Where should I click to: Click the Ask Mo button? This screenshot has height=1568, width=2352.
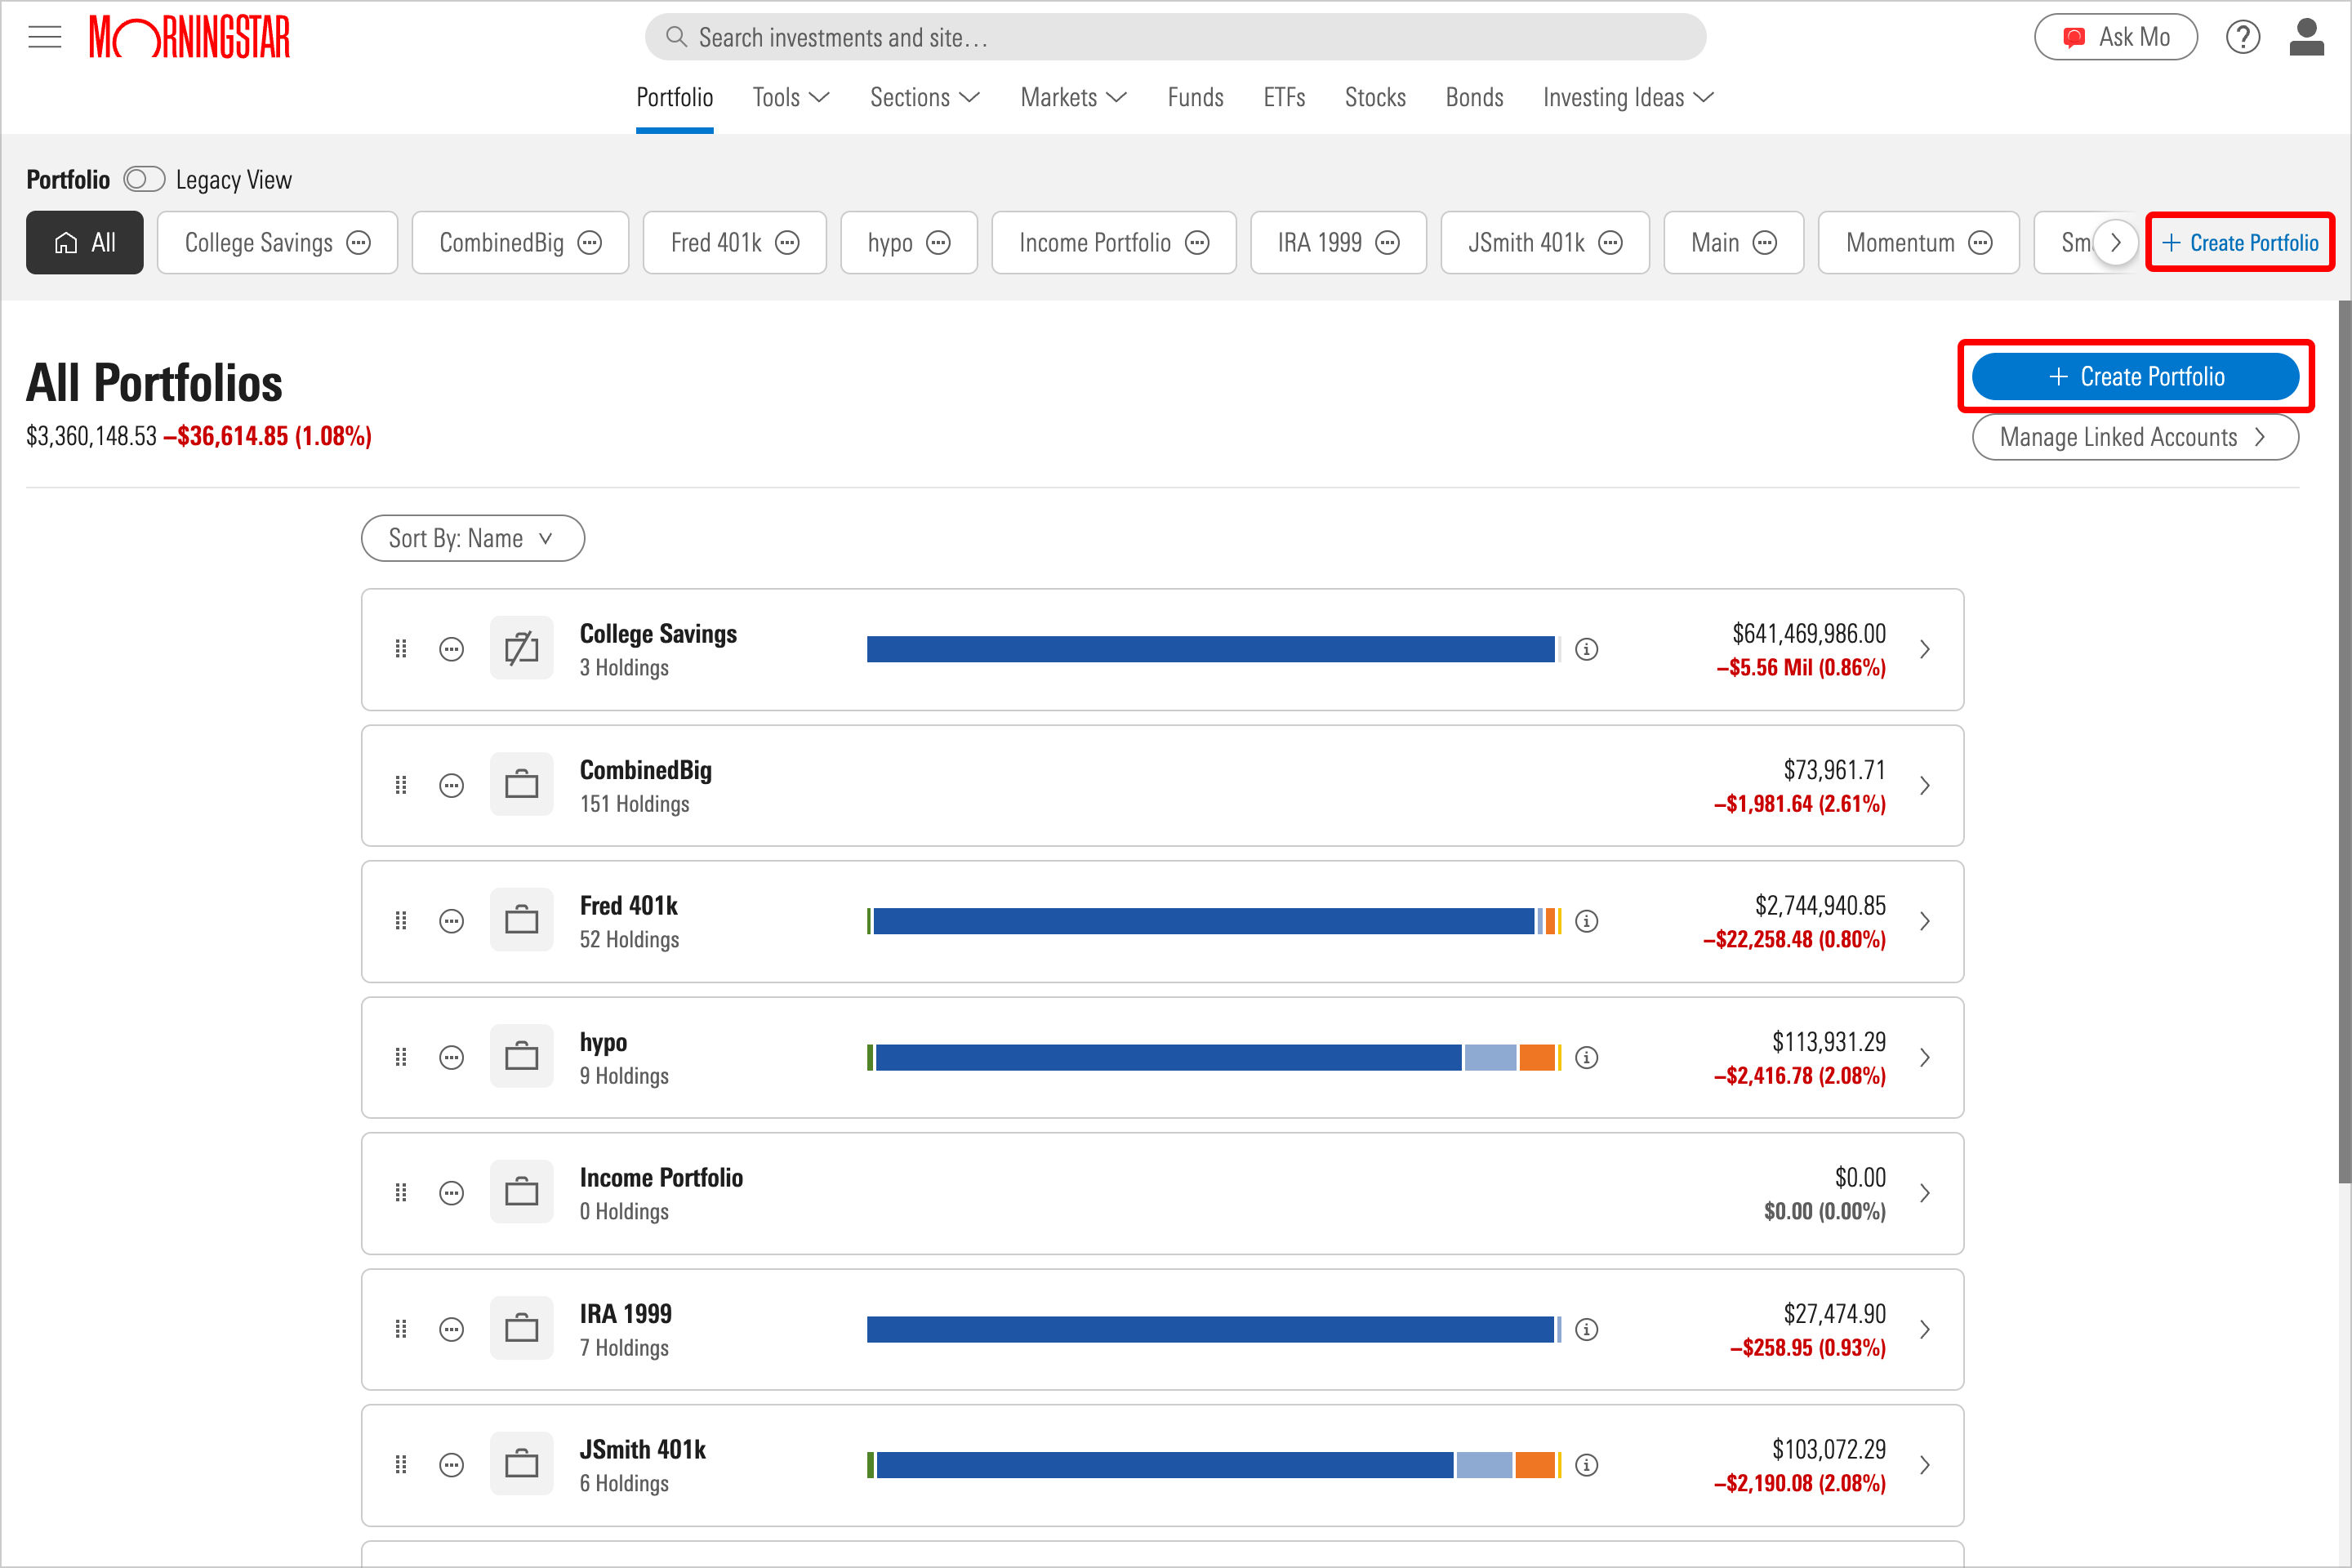(x=2116, y=38)
